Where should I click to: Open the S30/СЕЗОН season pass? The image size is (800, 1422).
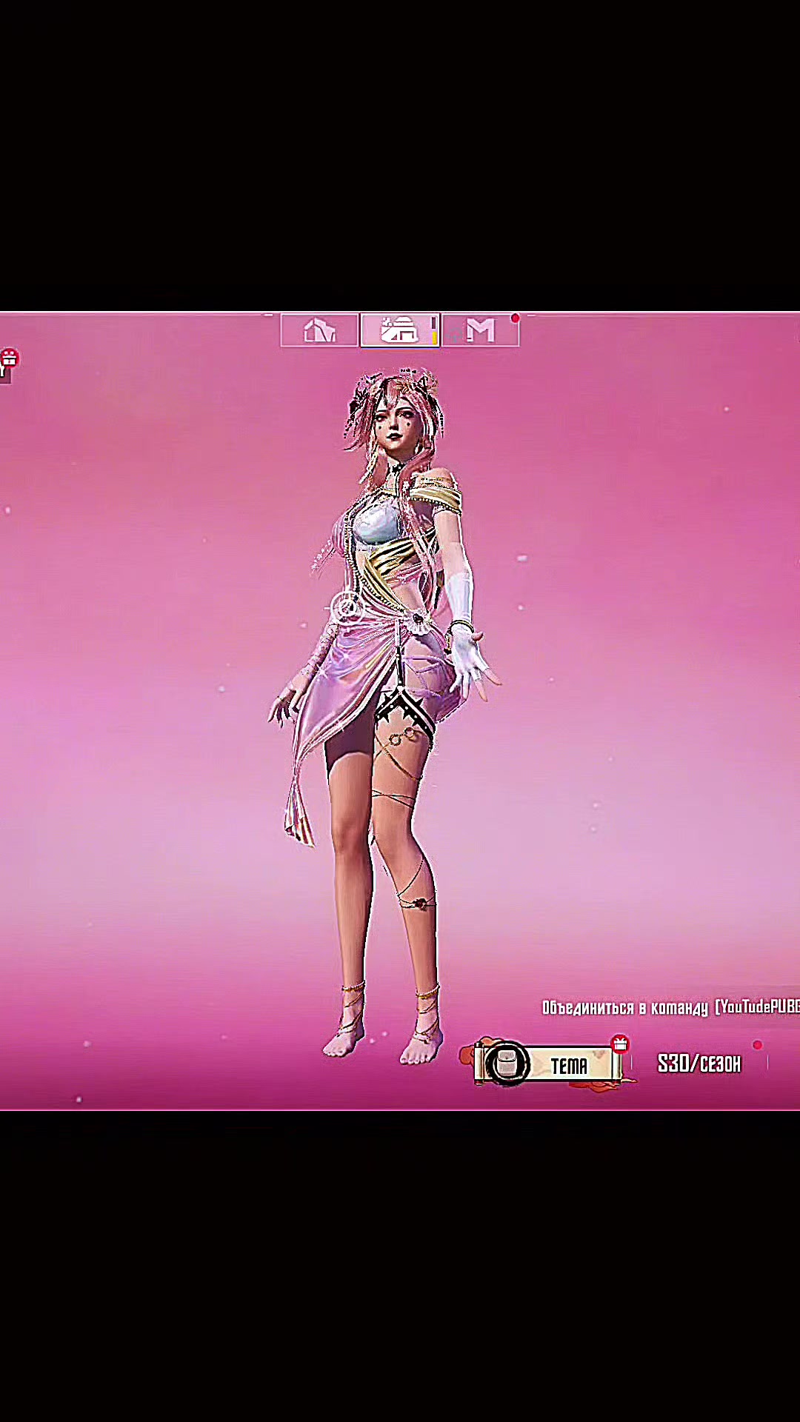[x=699, y=1064]
